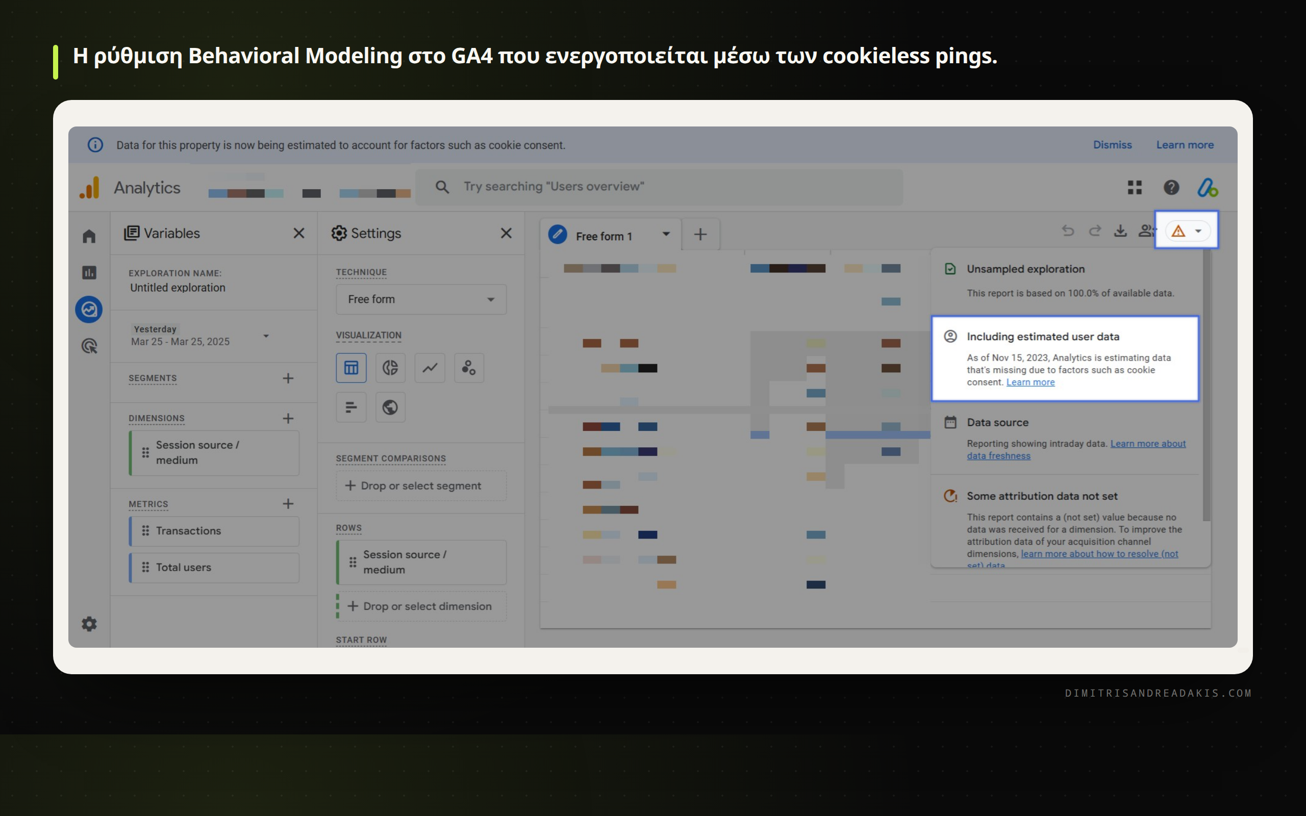The height and width of the screenshot is (816, 1306).
Task: Close the Variables panel
Action: pyautogui.click(x=299, y=233)
